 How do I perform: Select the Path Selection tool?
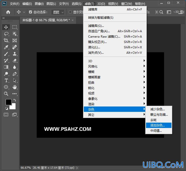tap(15, 80)
